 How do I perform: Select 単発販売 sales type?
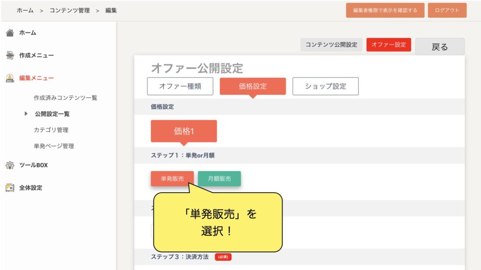(x=172, y=179)
